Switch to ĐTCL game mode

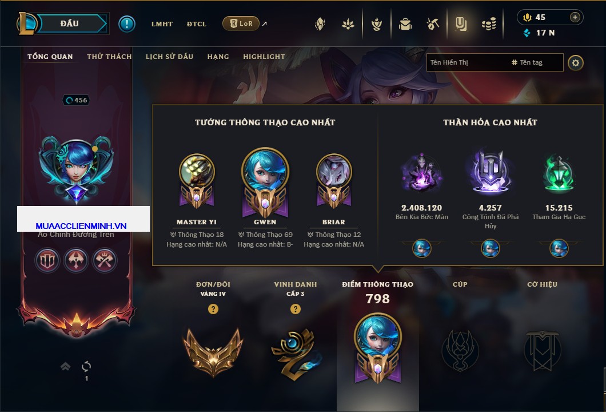(196, 24)
